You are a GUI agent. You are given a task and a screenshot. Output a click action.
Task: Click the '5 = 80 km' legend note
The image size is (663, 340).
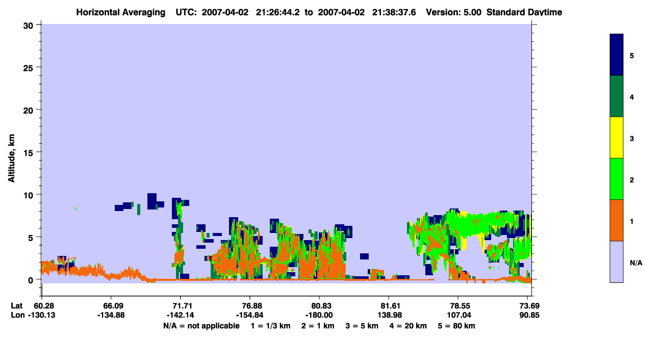point(456,326)
